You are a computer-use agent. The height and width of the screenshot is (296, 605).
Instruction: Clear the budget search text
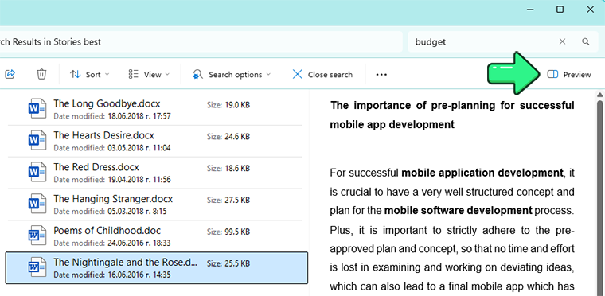[562, 41]
